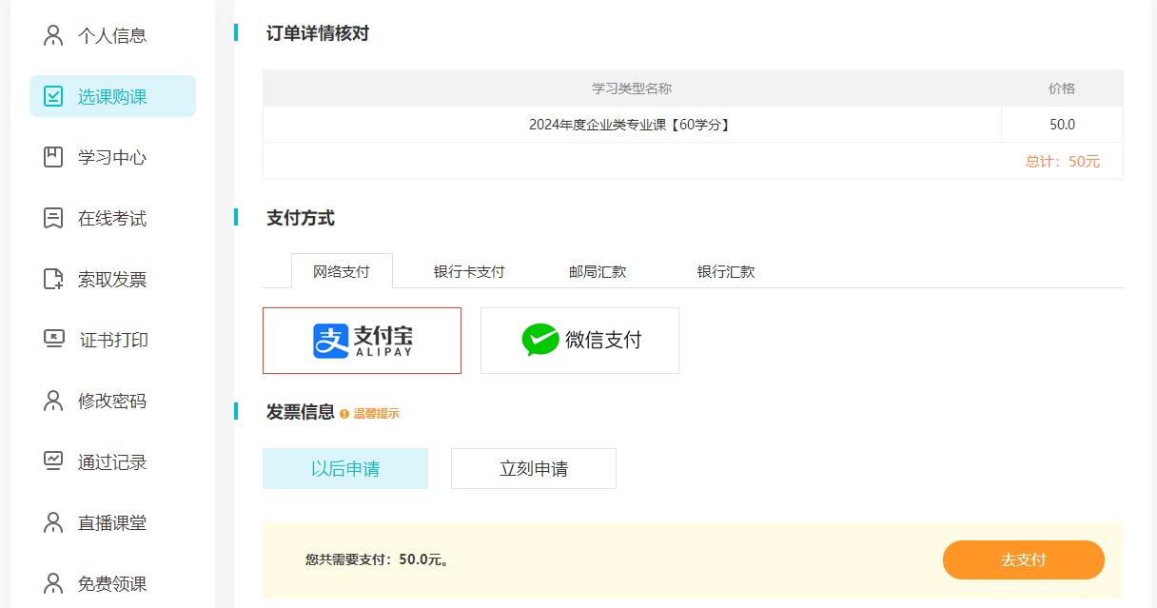Select the 网络支付 tab
This screenshot has width=1157, height=608.
341,272
